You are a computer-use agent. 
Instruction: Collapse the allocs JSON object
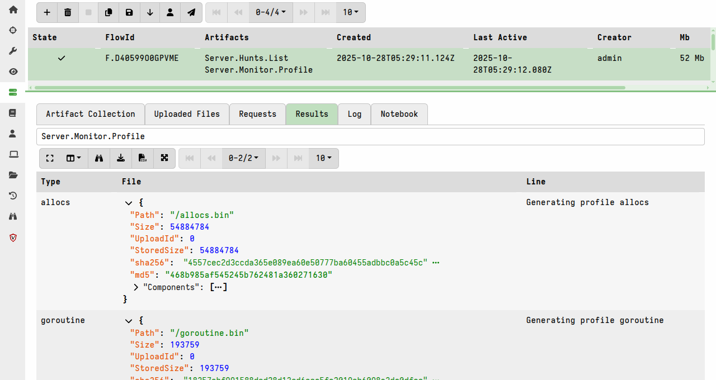[x=129, y=203]
